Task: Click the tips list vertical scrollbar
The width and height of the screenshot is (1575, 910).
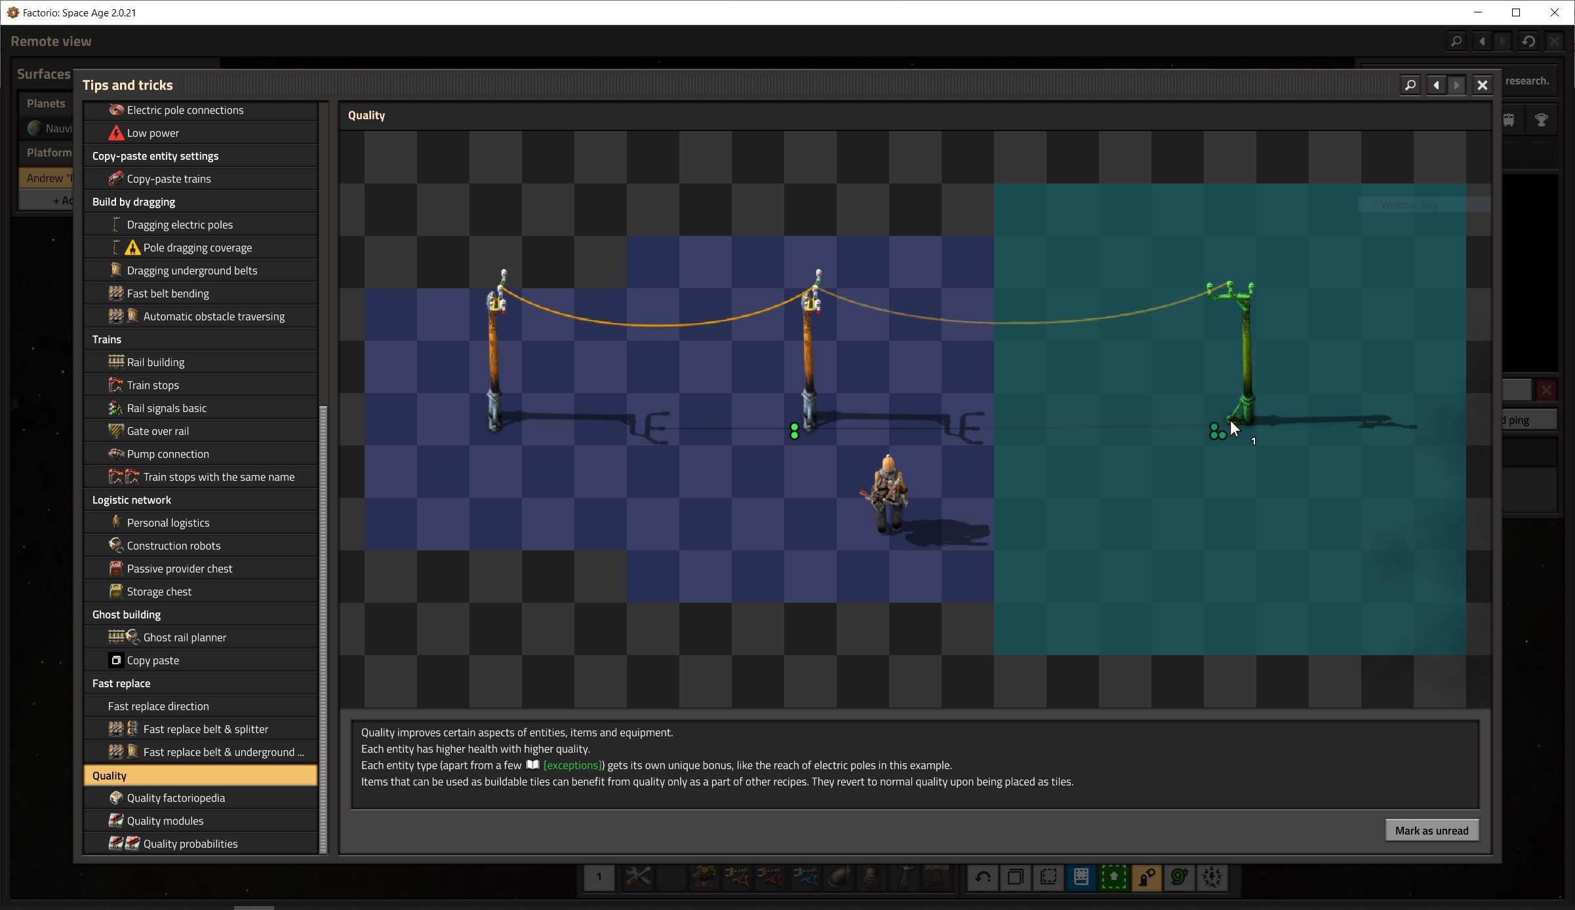Action: (x=323, y=629)
